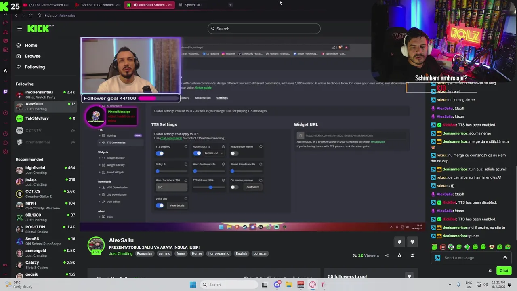Open File Explorer from taskbar
This screenshot has width=517, height=291.
(x=289, y=285)
